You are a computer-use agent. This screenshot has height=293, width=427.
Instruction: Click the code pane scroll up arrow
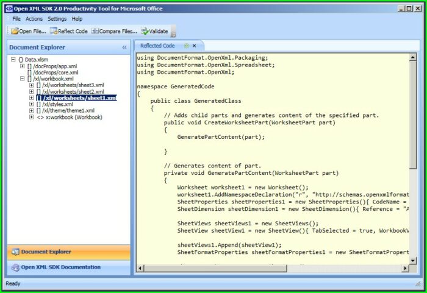point(413,57)
